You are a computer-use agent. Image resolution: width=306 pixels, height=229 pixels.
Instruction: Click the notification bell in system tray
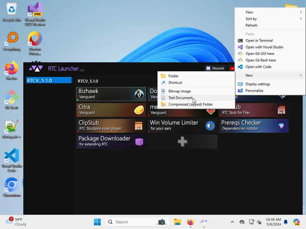[x=286, y=222]
